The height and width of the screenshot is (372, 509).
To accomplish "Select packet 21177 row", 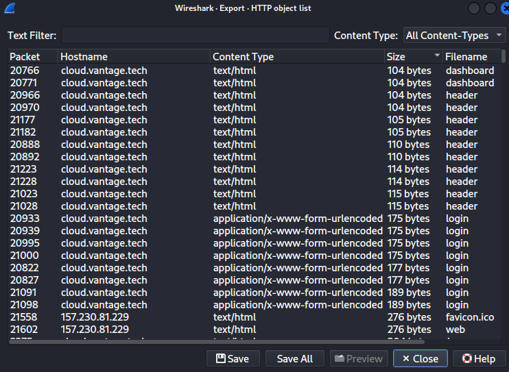I will (254, 120).
